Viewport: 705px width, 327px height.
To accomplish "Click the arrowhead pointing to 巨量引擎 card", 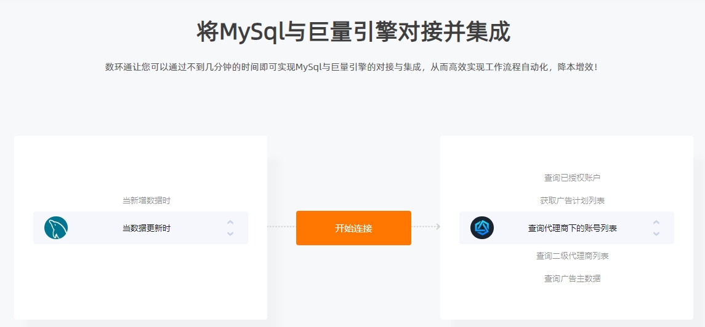I will tap(438, 227).
